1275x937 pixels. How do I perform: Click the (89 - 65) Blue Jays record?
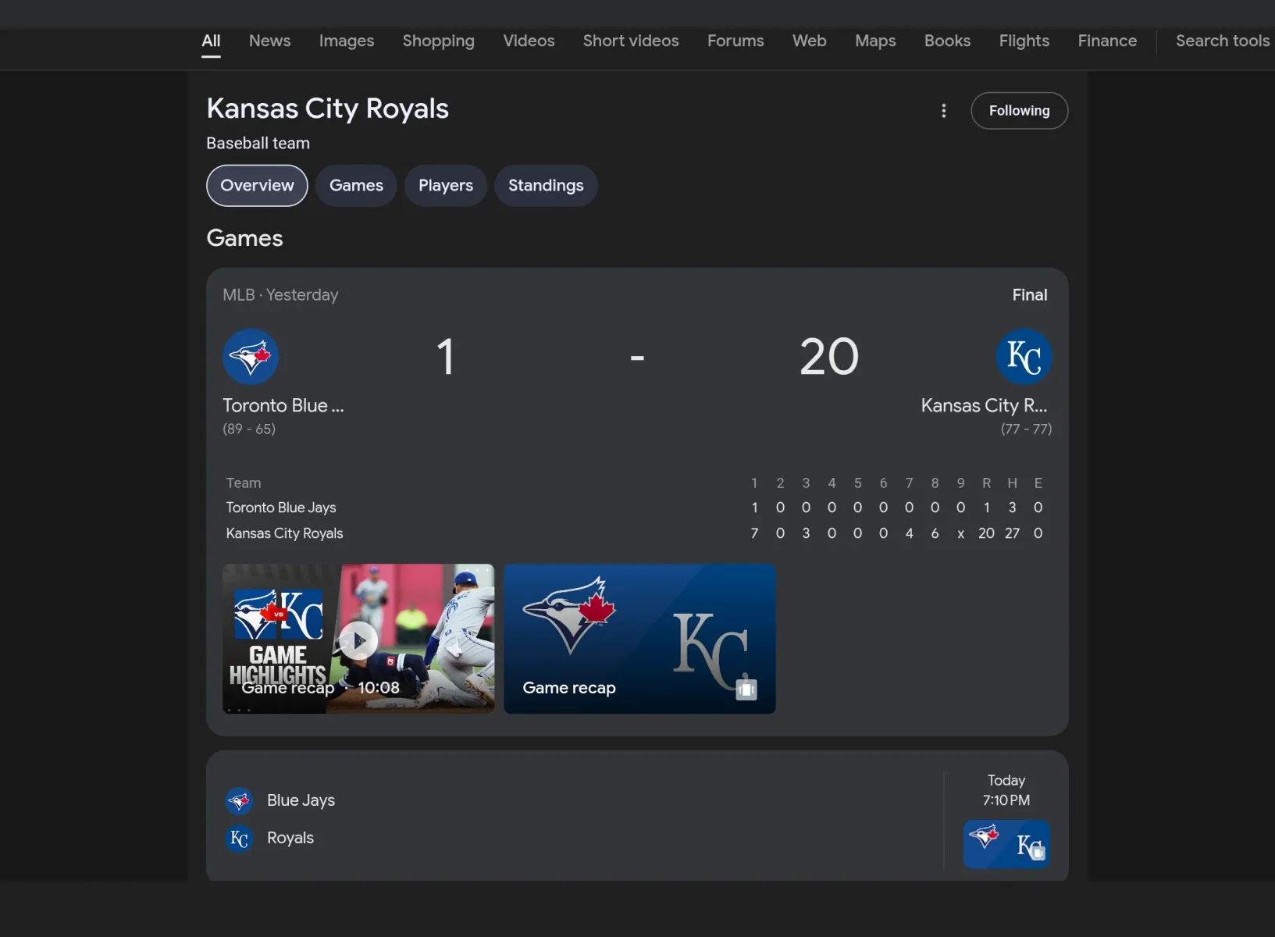pos(249,429)
